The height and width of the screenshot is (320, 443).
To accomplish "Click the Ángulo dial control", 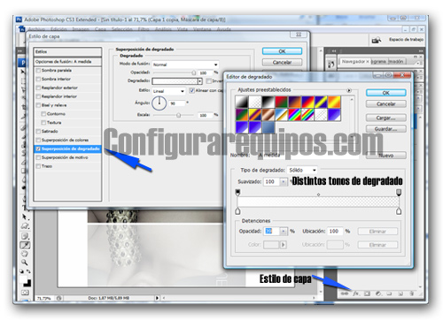I will 159,103.
